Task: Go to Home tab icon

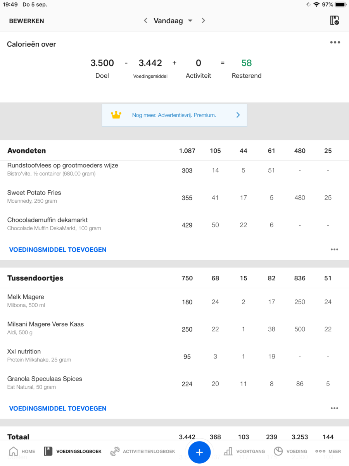Action: pyautogui.click(x=14, y=451)
